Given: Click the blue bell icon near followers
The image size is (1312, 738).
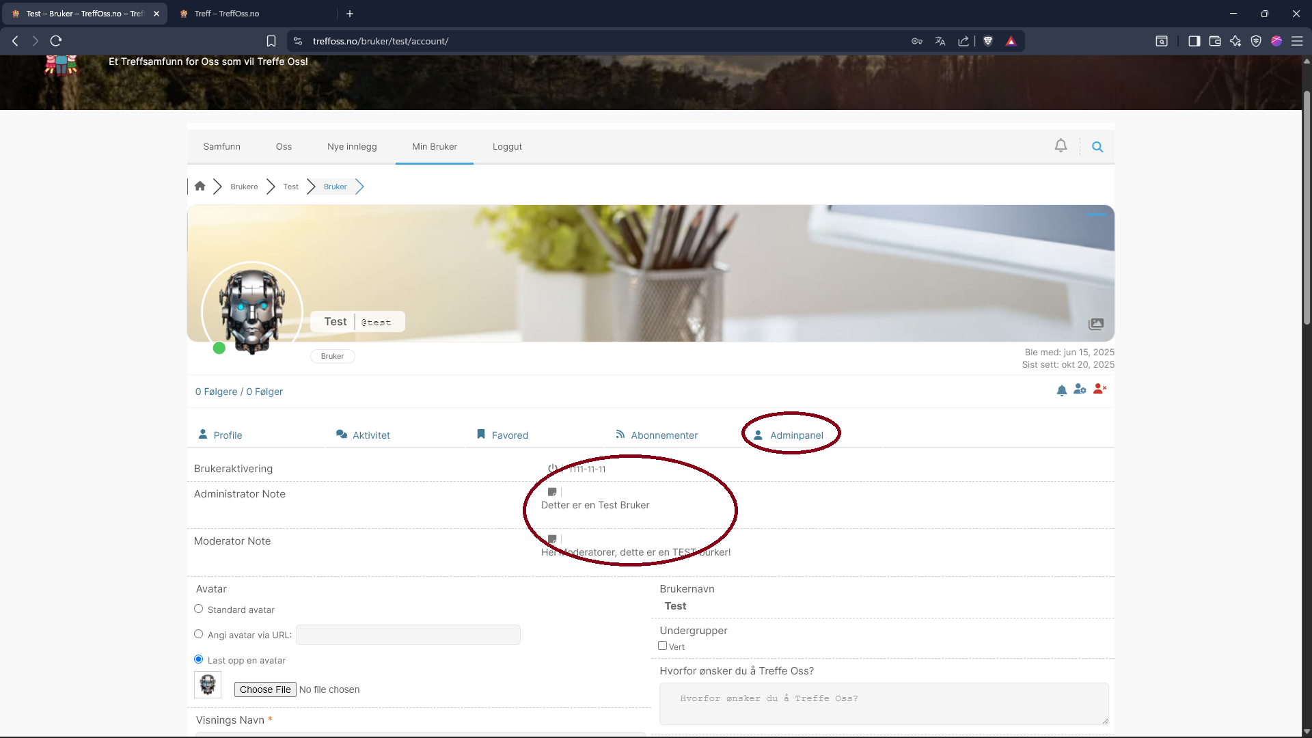Looking at the screenshot, I should click(x=1061, y=390).
